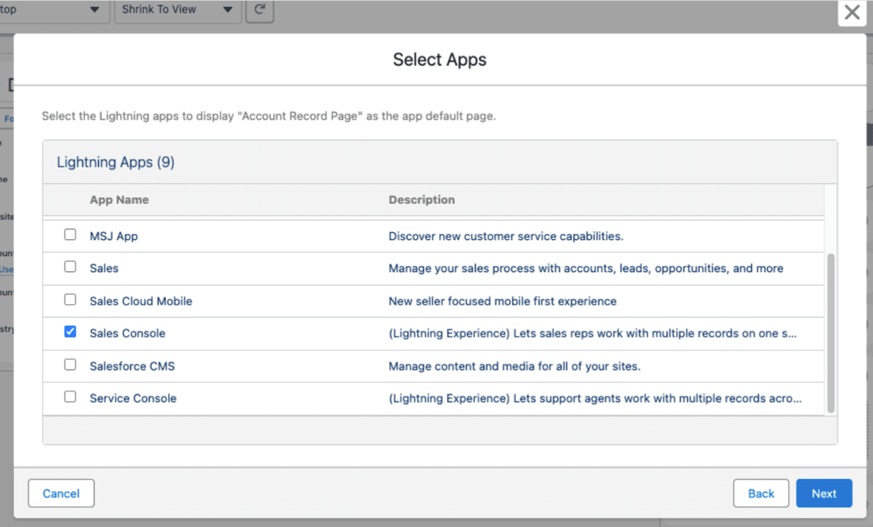This screenshot has height=527, width=873.
Task: Uncheck the Sales Console checkbox
Action: pyautogui.click(x=70, y=332)
